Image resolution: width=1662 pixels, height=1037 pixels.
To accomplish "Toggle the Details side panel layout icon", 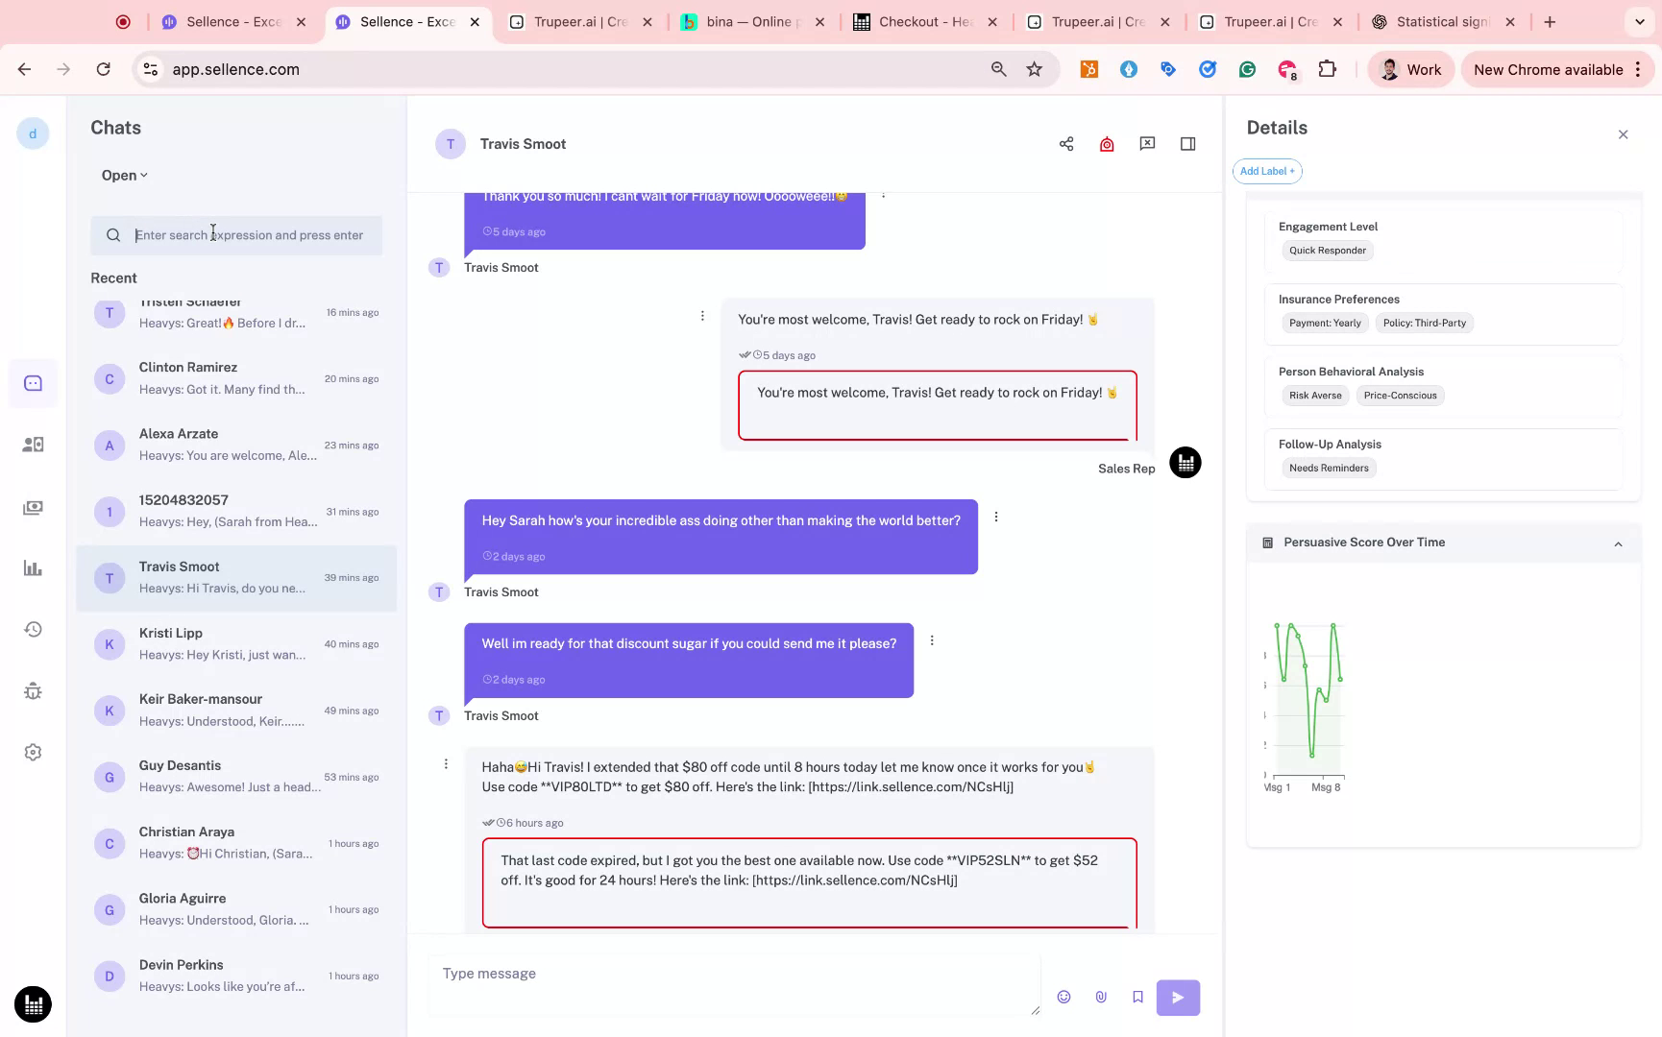I will [1187, 143].
